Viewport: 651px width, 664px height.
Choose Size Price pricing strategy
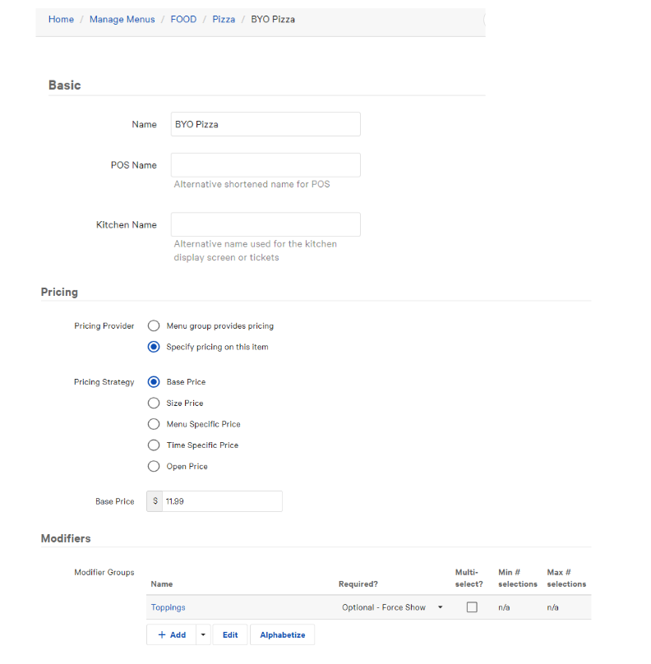[154, 403]
